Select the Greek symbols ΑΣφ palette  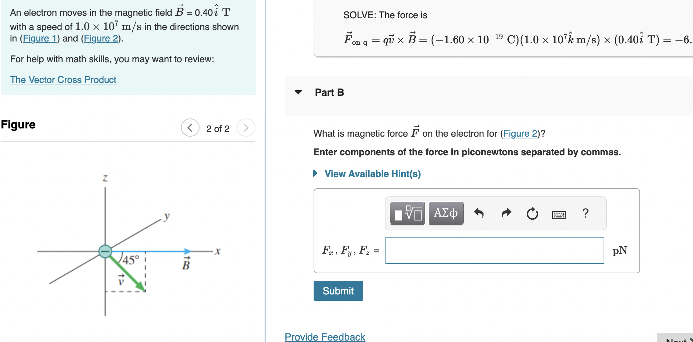pyautogui.click(x=445, y=213)
